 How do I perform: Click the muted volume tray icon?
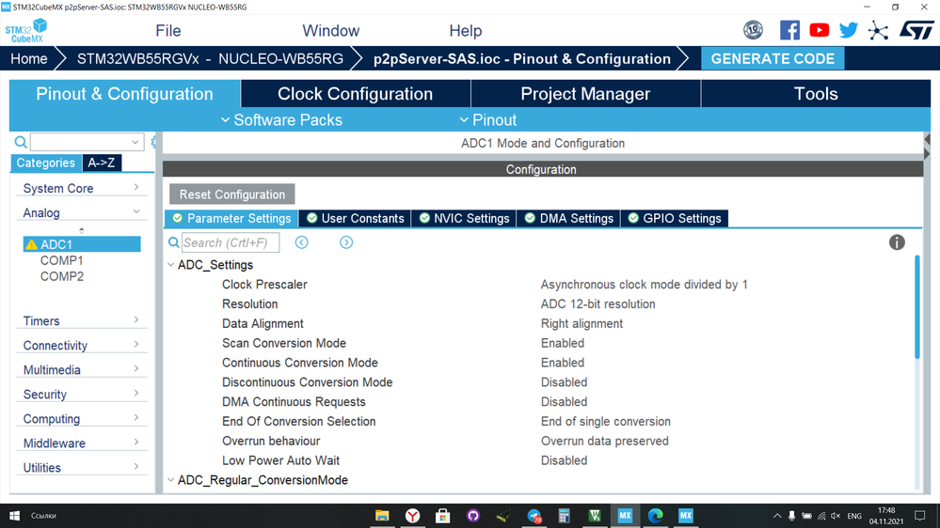836,516
